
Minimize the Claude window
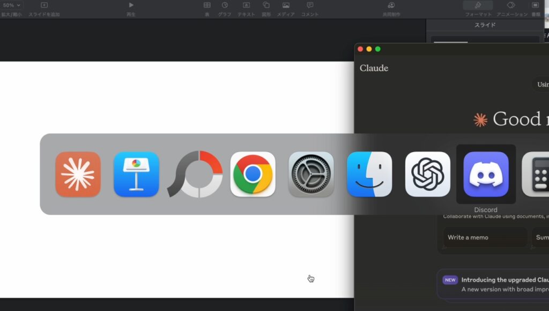(x=369, y=49)
